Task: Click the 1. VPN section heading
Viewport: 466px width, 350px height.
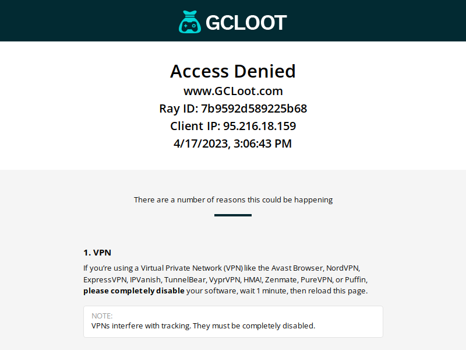Action: [97, 253]
